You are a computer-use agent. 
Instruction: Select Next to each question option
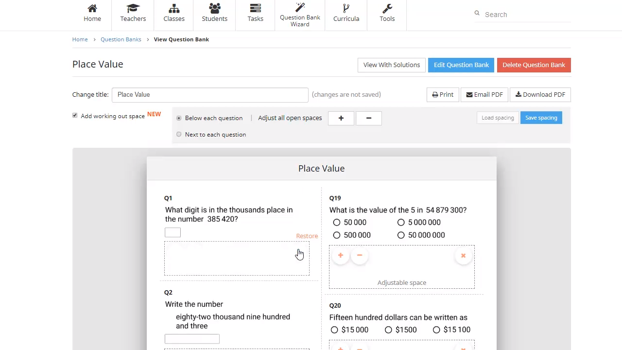tap(179, 135)
